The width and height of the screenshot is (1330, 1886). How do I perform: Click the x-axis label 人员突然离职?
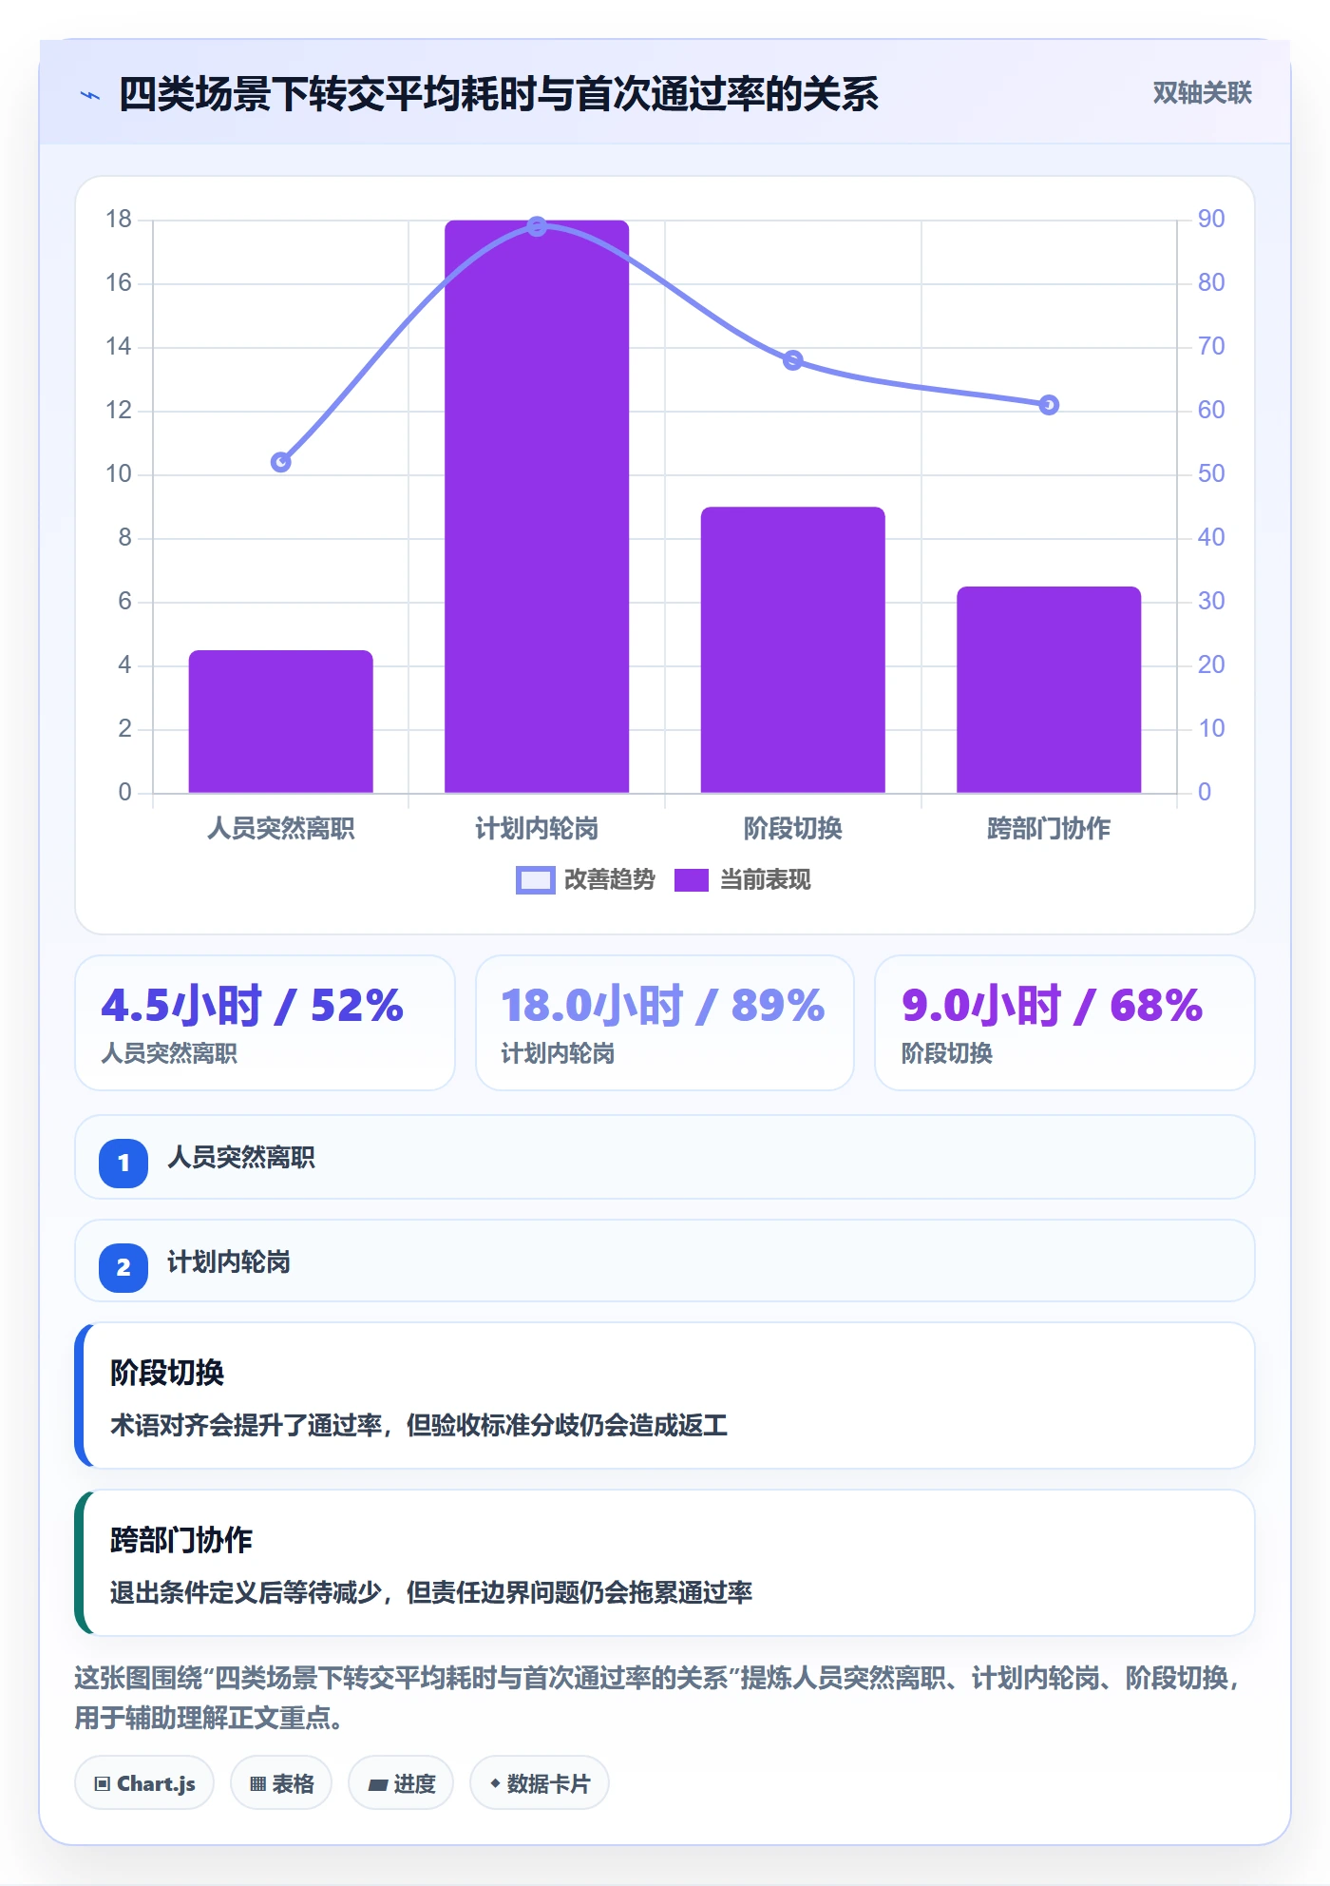click(x=281, y=829)
